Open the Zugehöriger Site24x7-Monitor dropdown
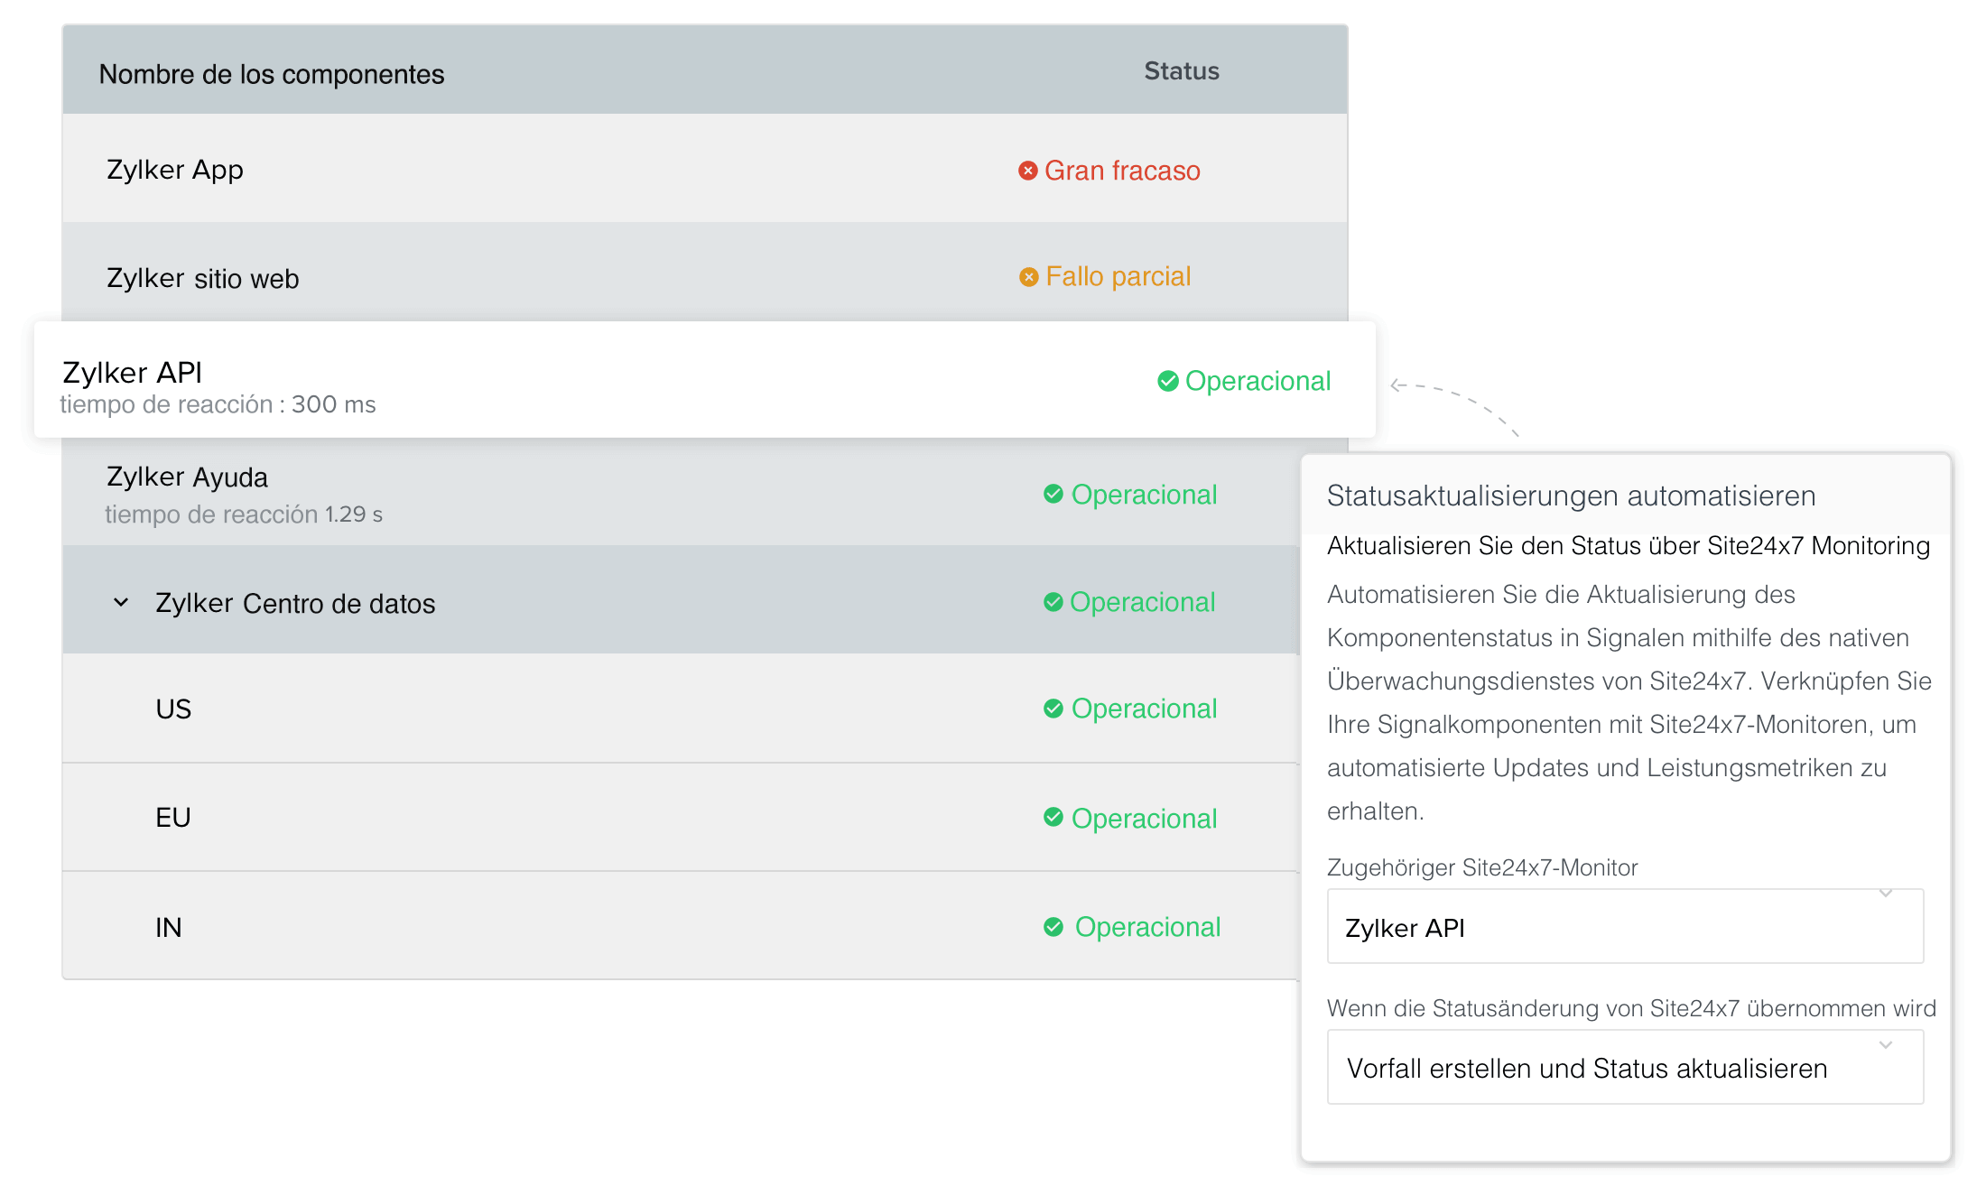Image resolution: width=1986 pixels, height=1186 pixels. click(x=1885, y=894)
